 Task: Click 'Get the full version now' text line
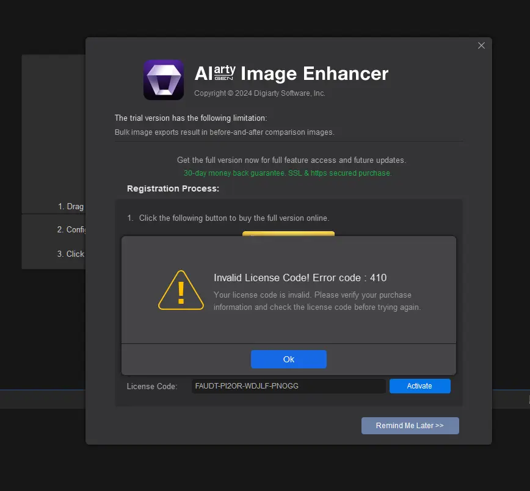pyautogui.click(x=291, y=160)
